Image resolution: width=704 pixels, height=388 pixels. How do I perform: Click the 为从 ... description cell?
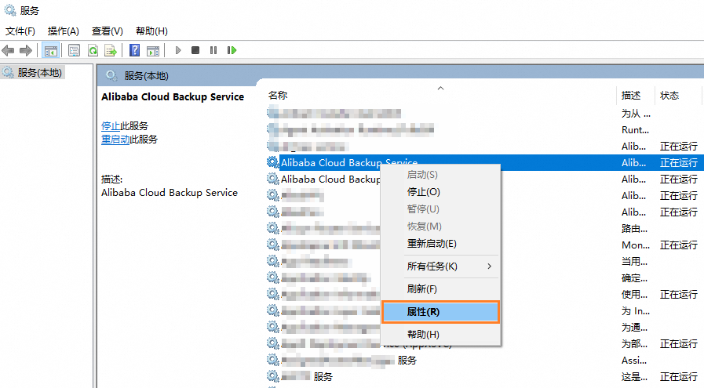coord(635,114)
